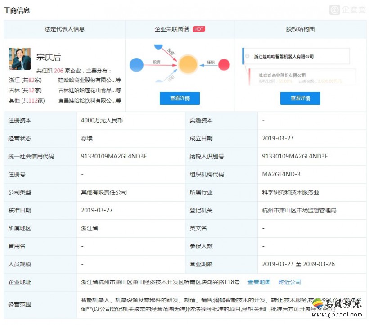Open the 股权结构图 tab
Screen dimensions: 369x325
(x=300, y=29)
